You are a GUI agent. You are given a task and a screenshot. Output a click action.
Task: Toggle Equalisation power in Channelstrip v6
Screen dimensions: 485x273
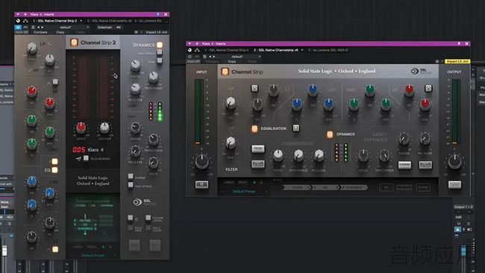pos(254,128)
